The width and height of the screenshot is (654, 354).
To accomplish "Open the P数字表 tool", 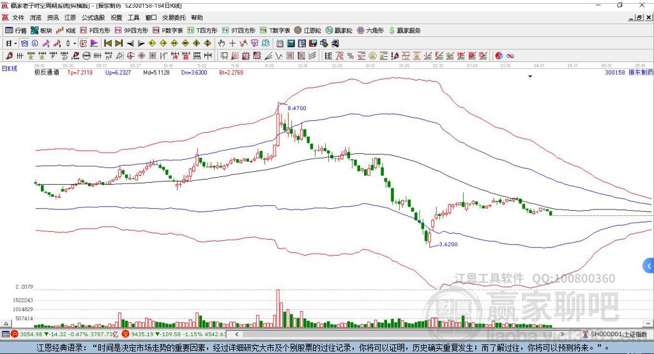I will pos(168,31).
